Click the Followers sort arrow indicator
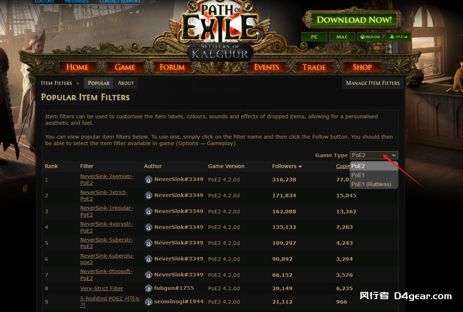This screenshot has height=312, width=463. coord(300,166)
